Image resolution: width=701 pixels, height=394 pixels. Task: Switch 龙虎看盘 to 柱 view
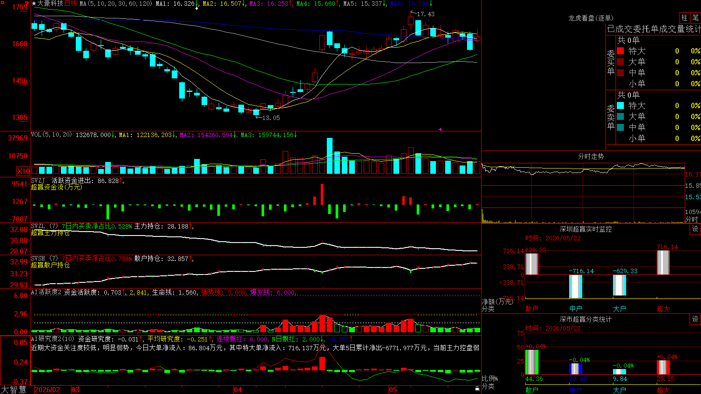(x=684, y=18)
